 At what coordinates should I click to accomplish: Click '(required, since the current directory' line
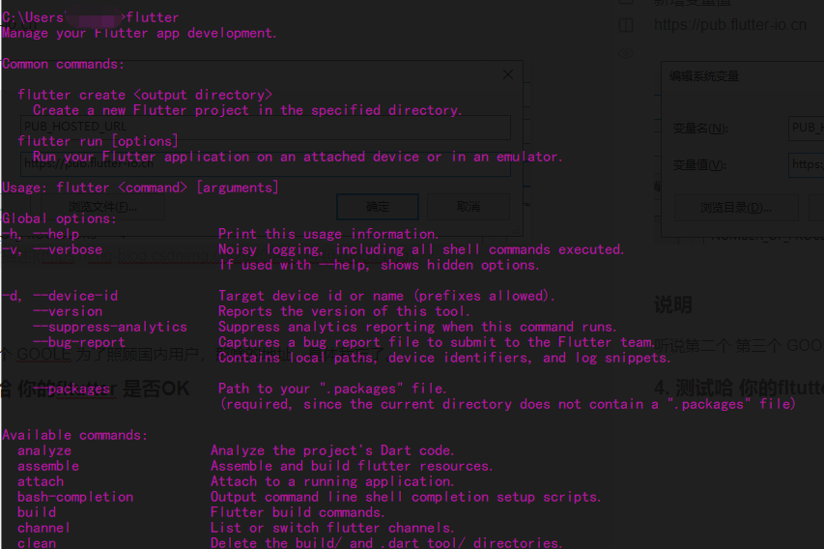(508, 404)
